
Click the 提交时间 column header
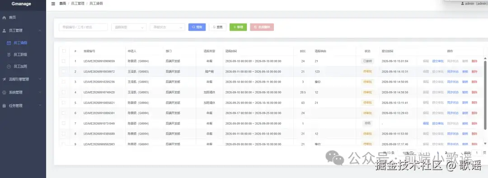coord(388,51)
